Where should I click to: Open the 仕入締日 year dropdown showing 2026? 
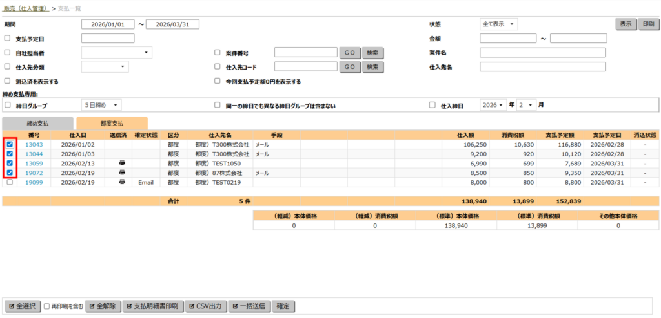click(x=493, y=105)
